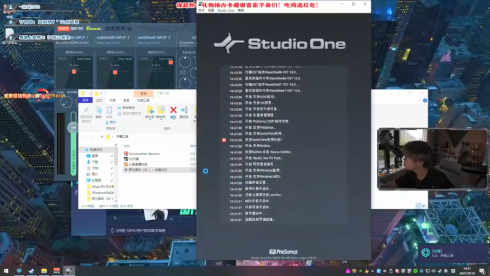The width and height of the screenshot is (490, 276).
Task: Click the Move To folder icon in Explorer ribbon
Action: pos(150,110)
